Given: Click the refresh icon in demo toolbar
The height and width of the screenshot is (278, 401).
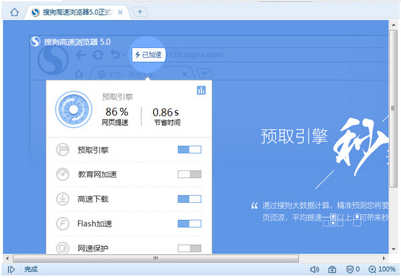Looking at the screenshot, I should [x=98, y=55].
